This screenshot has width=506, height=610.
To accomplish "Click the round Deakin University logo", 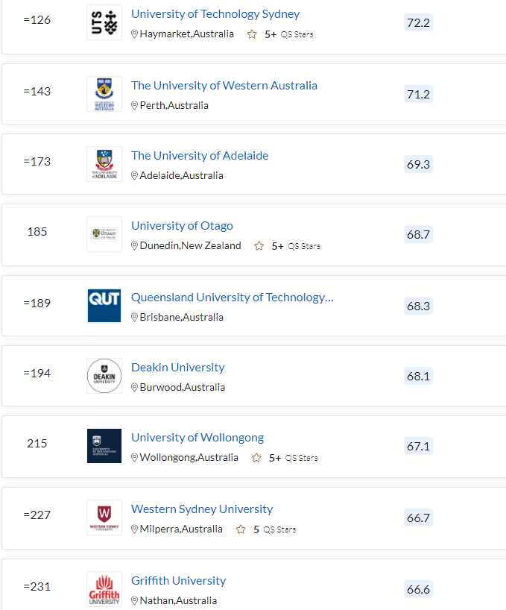I will 104,375.
